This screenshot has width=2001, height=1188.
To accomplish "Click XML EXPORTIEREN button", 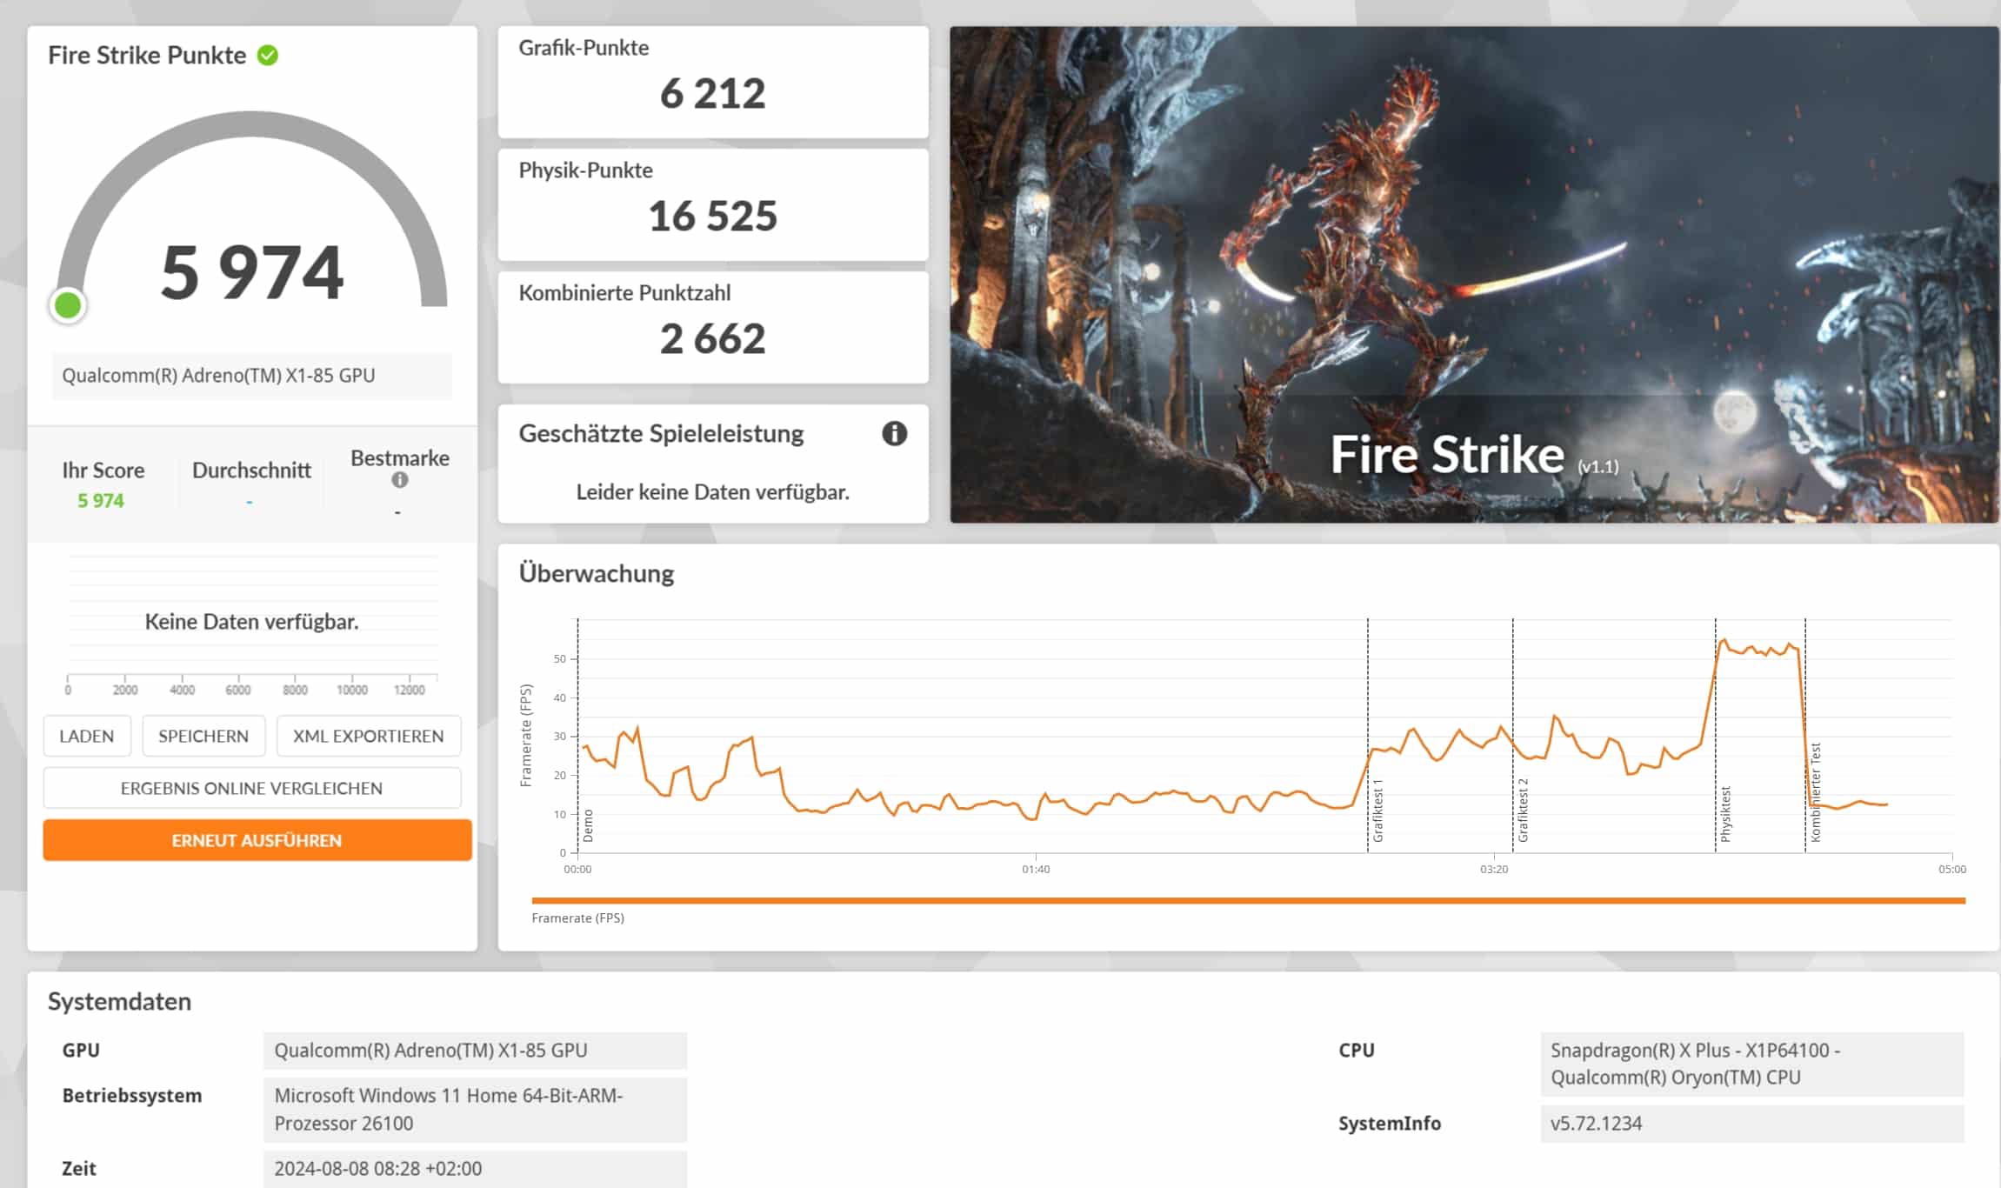I will 368,736.
